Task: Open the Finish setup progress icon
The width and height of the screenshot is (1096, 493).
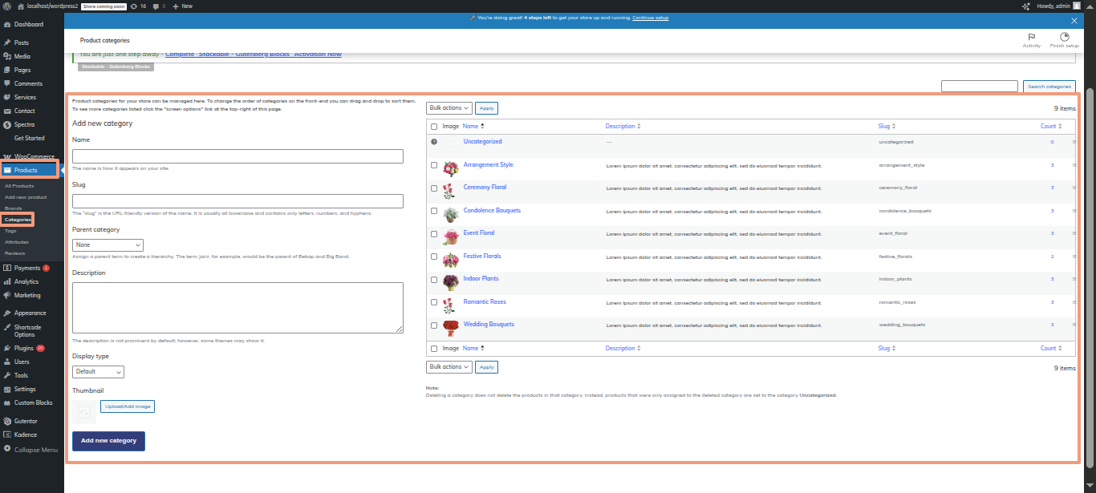Action: [1064, 37]
